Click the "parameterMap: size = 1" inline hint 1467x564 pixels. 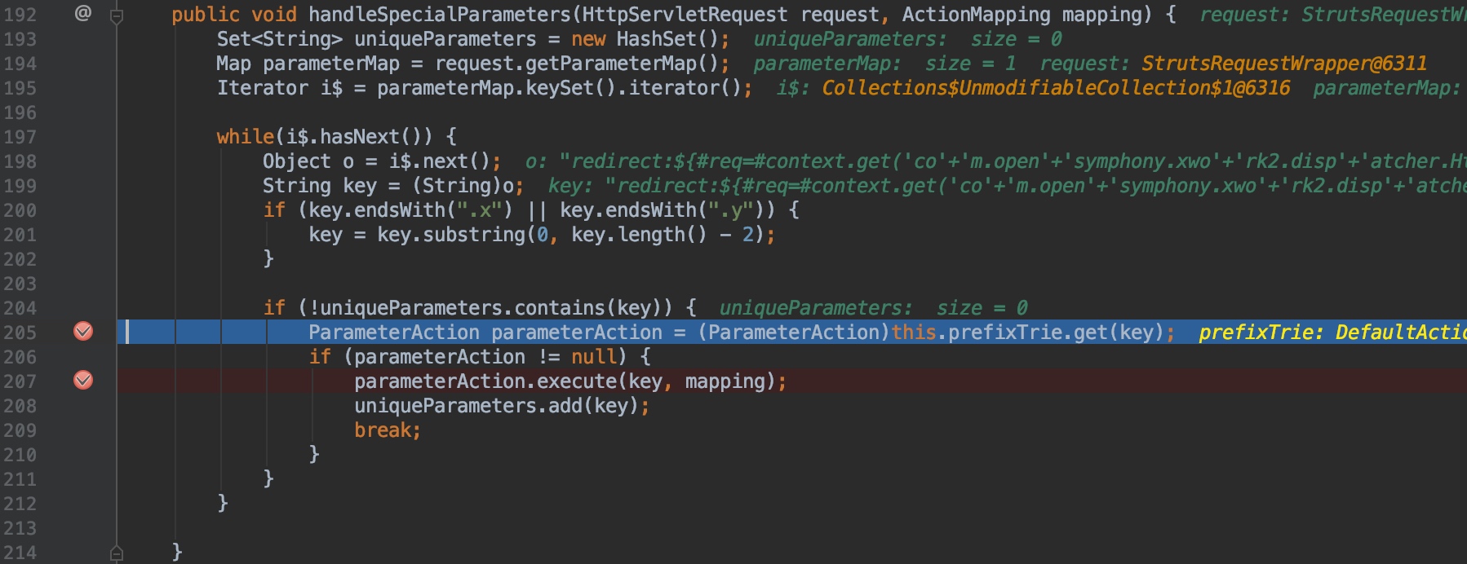884,64
